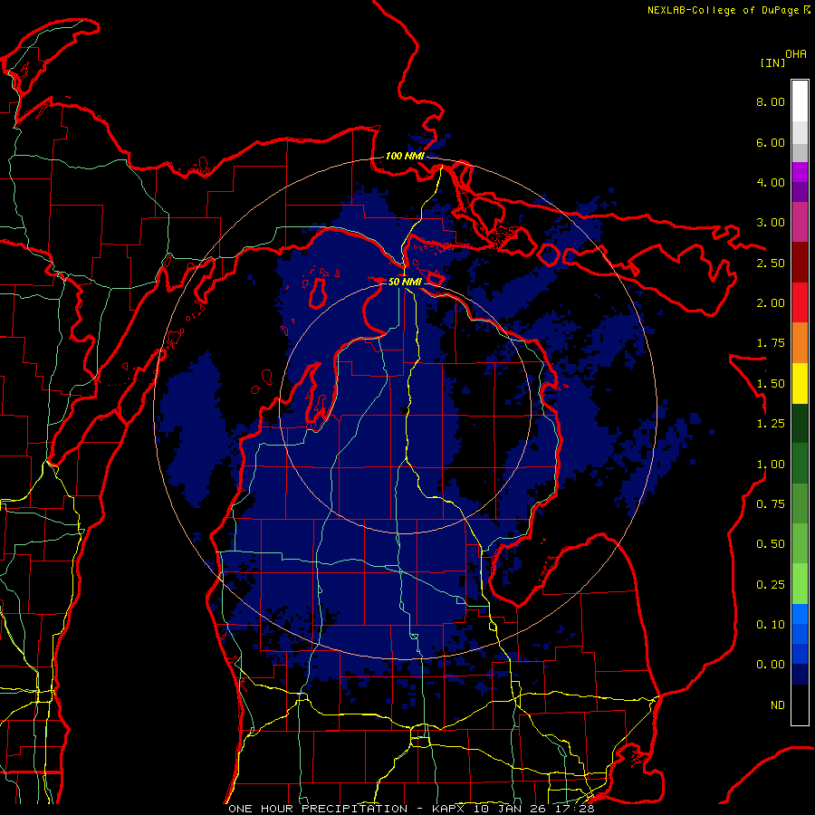Image resolution: width=815 pixels, height=815 pixels.
Task: Select the magenta legend swatch near 3.00
Action: point(800,222)
